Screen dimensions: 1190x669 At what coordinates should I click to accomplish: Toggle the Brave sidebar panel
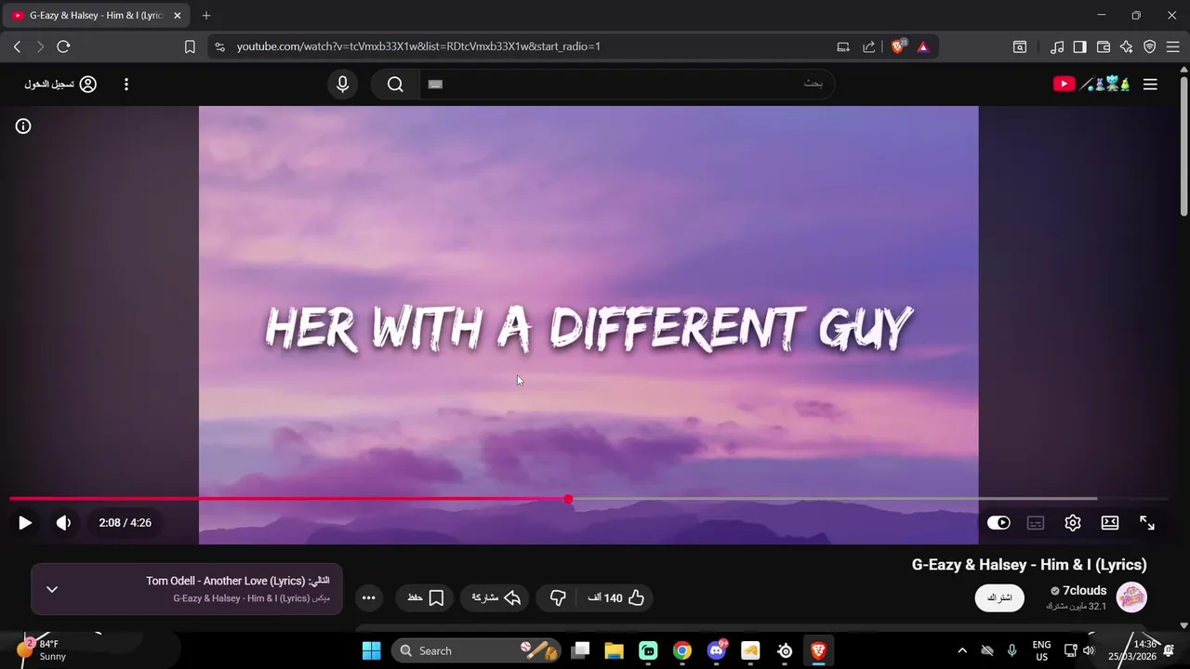click(x=1079, y=46)
